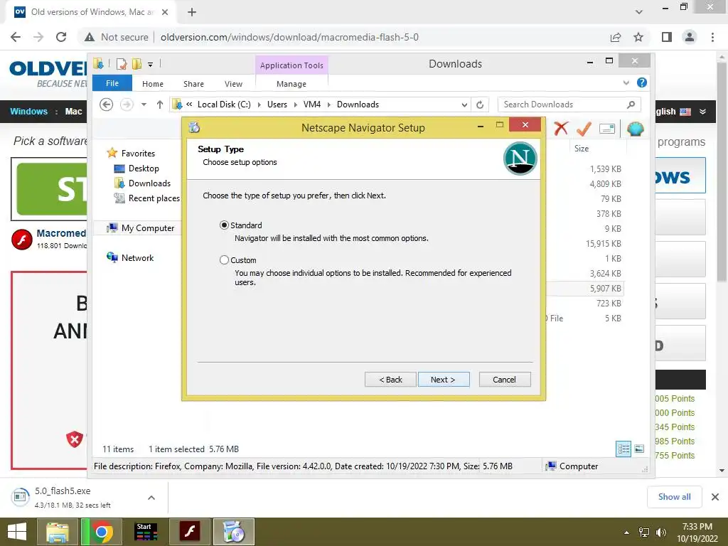
Task: Open the View ribbon tab in Explorer
Action: 233,84
